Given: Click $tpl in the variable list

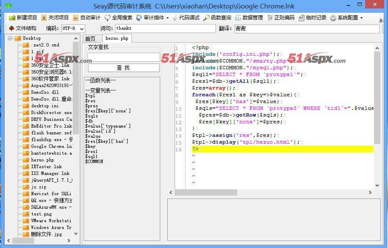Looking at the screenshot, I should [x=90, y=95].
